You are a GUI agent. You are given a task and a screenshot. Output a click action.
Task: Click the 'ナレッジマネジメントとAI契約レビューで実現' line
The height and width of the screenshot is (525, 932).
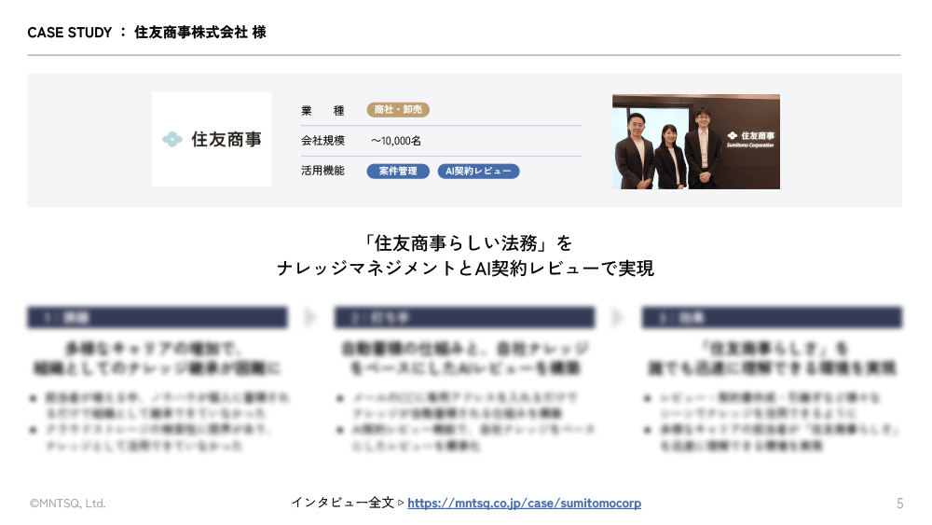pyautogui.click(x=465, y=269)
